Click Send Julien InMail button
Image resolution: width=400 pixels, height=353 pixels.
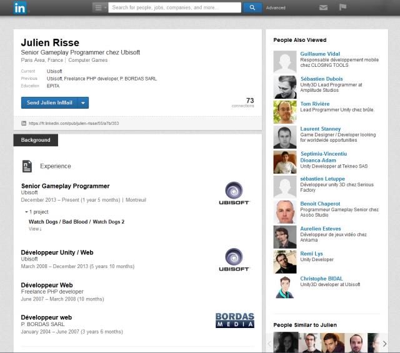[49, 102]
